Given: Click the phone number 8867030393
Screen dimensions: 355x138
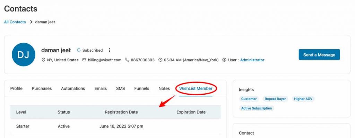Looking at the screenshot, I should pyautogui.click(x=142, y=60).
